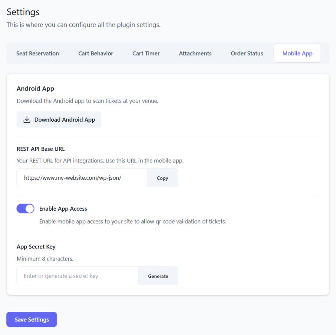Image resolution: width=336 pixels, height=335 pixels.
Task: Click the App Secret Key label
Action: pyautogui.click(x=36, y=247)
